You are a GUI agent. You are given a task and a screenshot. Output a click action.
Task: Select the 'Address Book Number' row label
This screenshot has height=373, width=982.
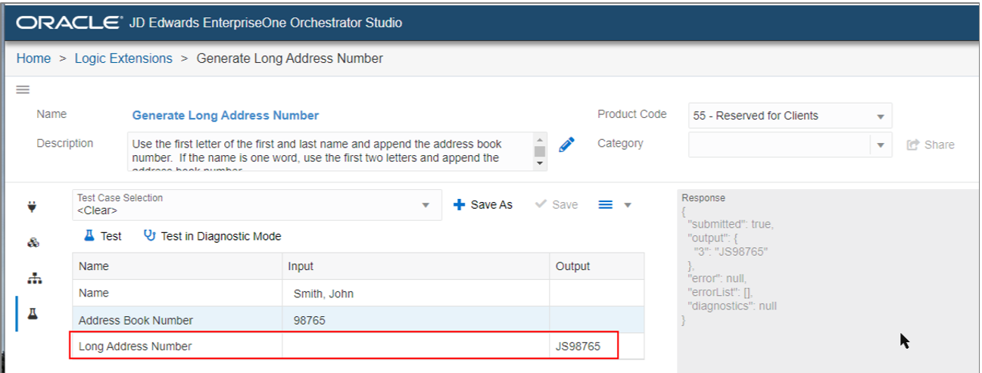(136, 321)
